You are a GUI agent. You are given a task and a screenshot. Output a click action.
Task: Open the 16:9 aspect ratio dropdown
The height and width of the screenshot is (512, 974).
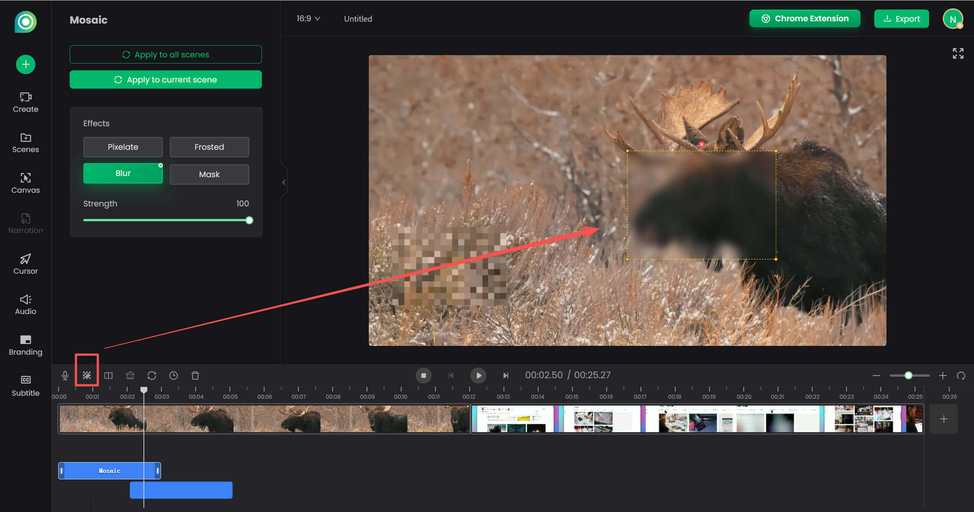click(x=308, y=18)
